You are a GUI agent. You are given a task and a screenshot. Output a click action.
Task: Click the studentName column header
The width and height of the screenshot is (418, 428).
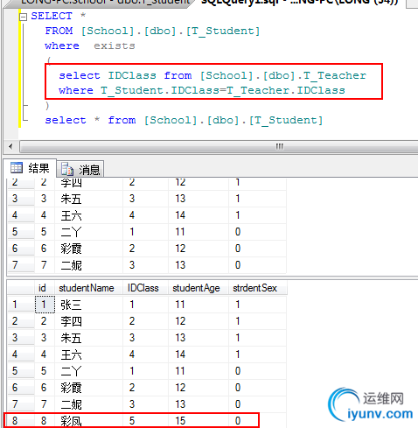[x=89, y=288]
